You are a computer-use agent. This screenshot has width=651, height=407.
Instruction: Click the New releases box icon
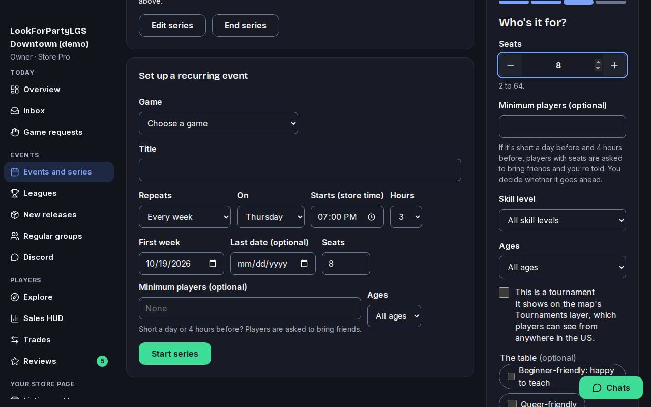tap(15, 215)
